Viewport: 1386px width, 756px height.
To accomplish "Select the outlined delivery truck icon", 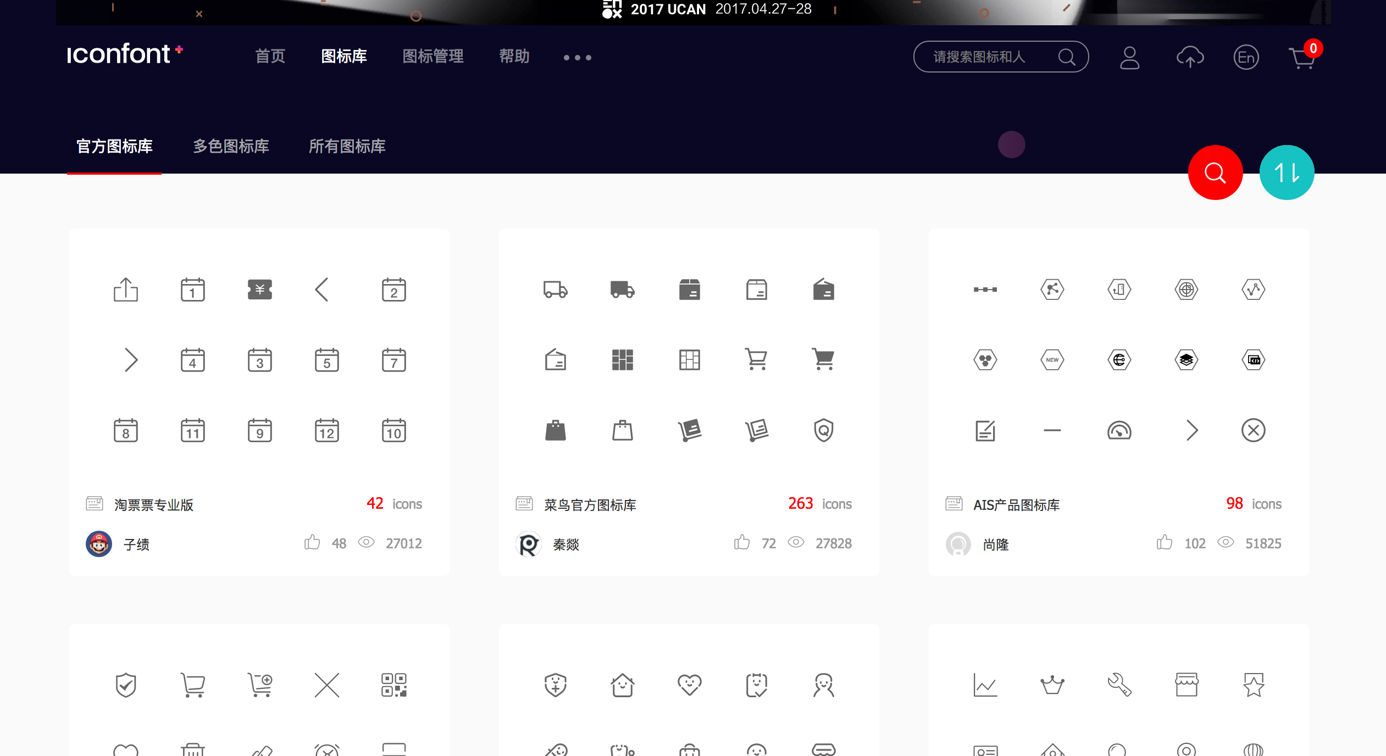I will pyautogui.click(x=556, y=290).
